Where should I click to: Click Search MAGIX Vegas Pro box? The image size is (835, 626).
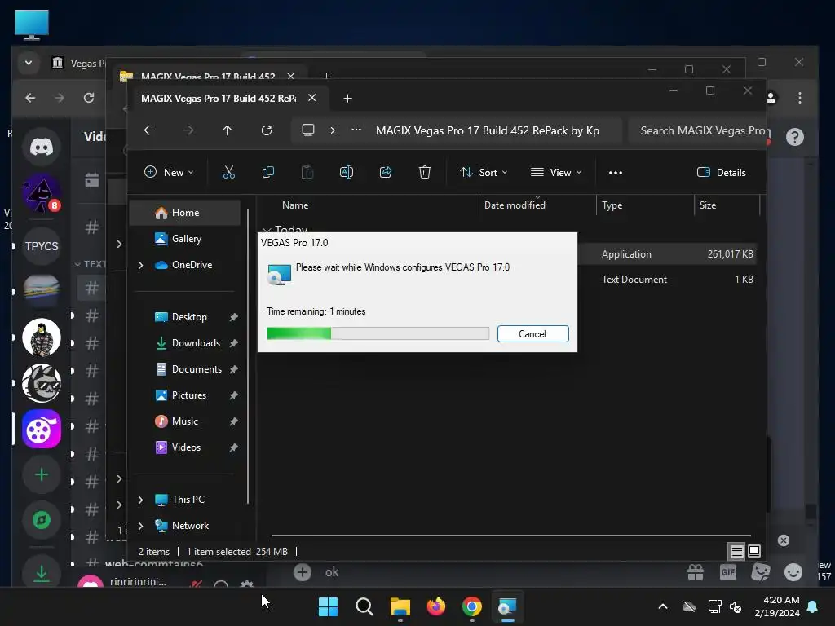697,130
